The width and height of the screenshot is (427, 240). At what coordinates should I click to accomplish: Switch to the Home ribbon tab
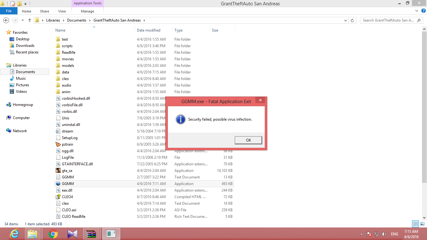(x=27, y=11)
